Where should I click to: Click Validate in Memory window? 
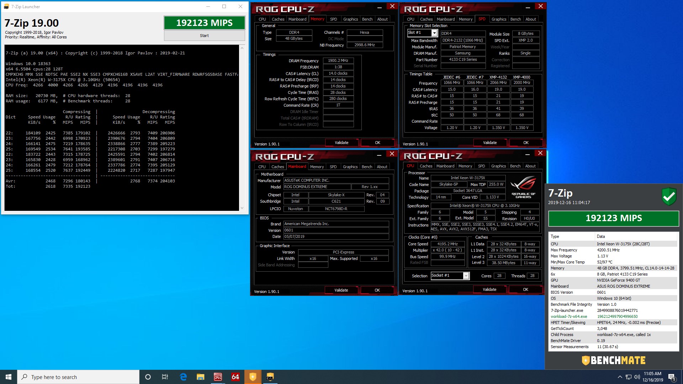tap(341, 143)
